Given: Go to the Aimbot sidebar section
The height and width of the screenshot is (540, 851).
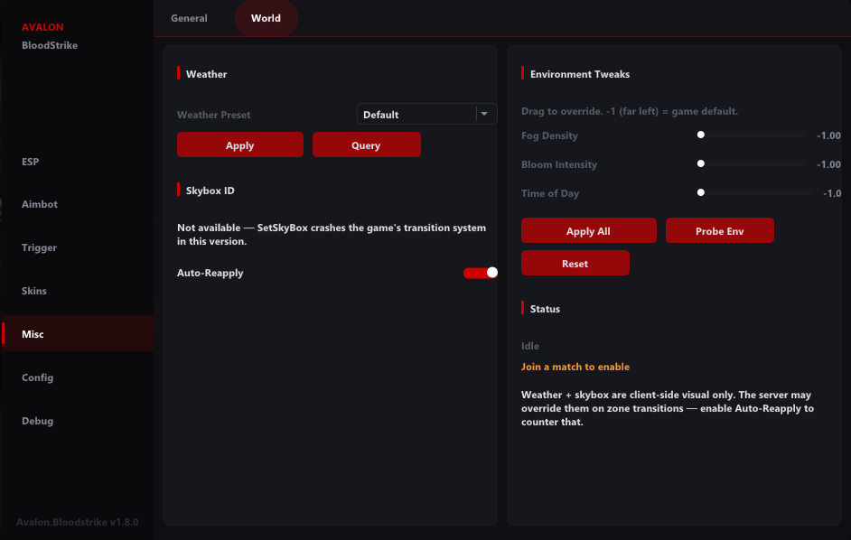Looking at the screenshot, I should [x=40, y=204].
